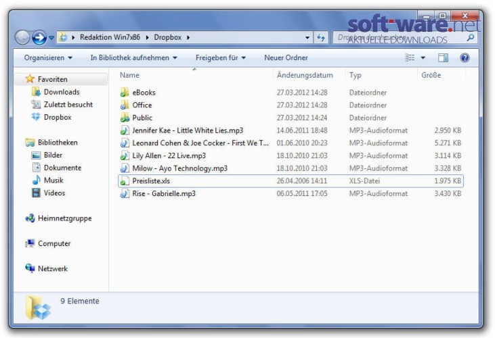
Task: Click the Downloads folder icon in the sidebar
Action: [x=36, y=92]
